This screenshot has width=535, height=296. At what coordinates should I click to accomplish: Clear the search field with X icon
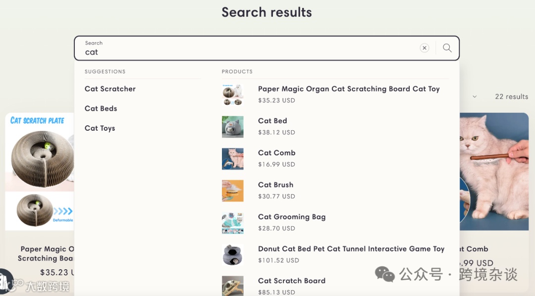pyautogui.click(x=425, y=48)
